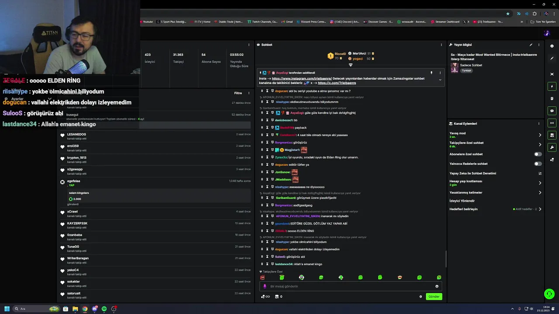Click LESANEDOG follower entry
Screen dimensions: 559x314
(x=155, y=136)
